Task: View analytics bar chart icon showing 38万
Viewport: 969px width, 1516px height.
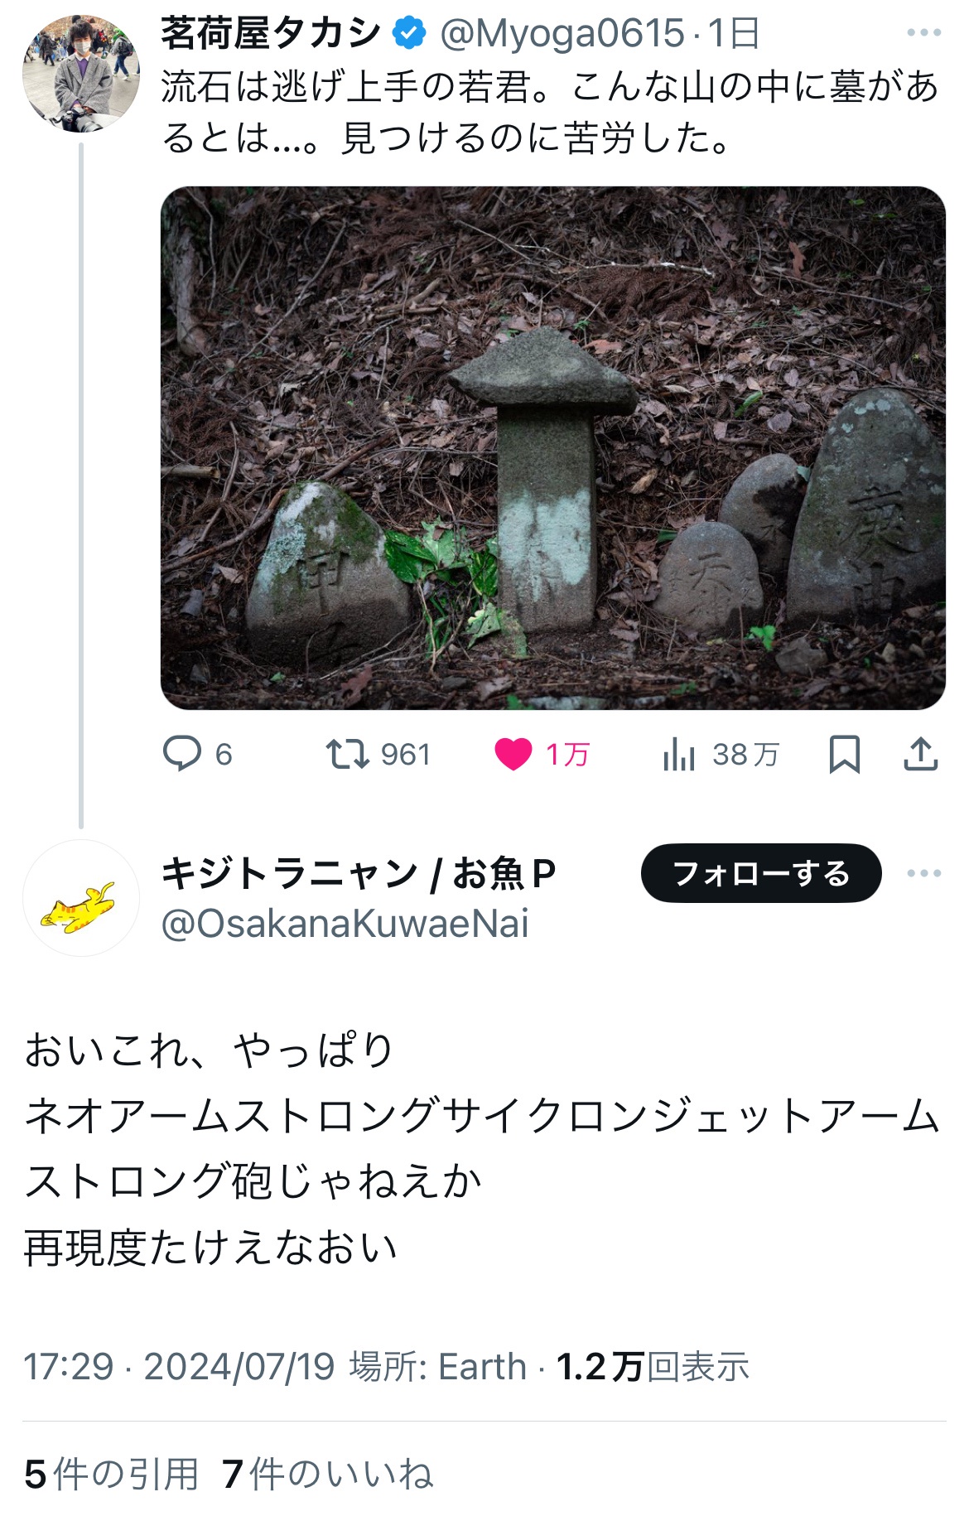Action: point(679,754)
